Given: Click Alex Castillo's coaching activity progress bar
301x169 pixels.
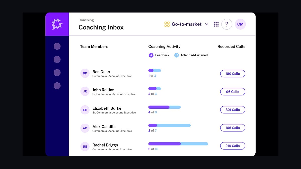Looking at the screenshot, I should 169,125.
